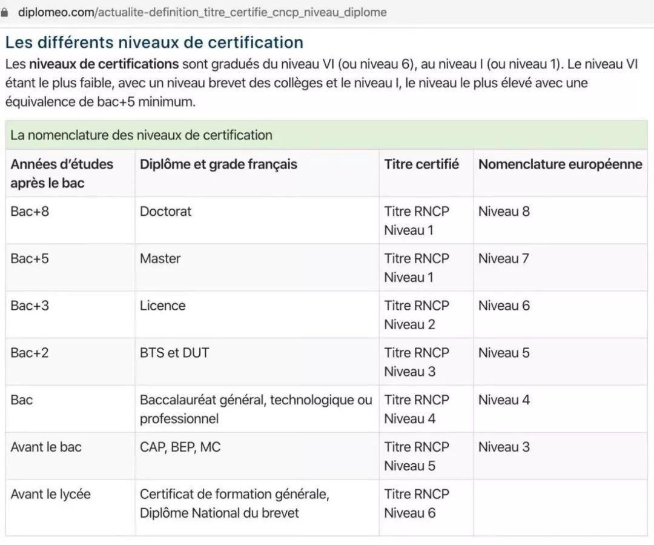Click the "Niveau 3" European nomenclature cell

[561, 456]
